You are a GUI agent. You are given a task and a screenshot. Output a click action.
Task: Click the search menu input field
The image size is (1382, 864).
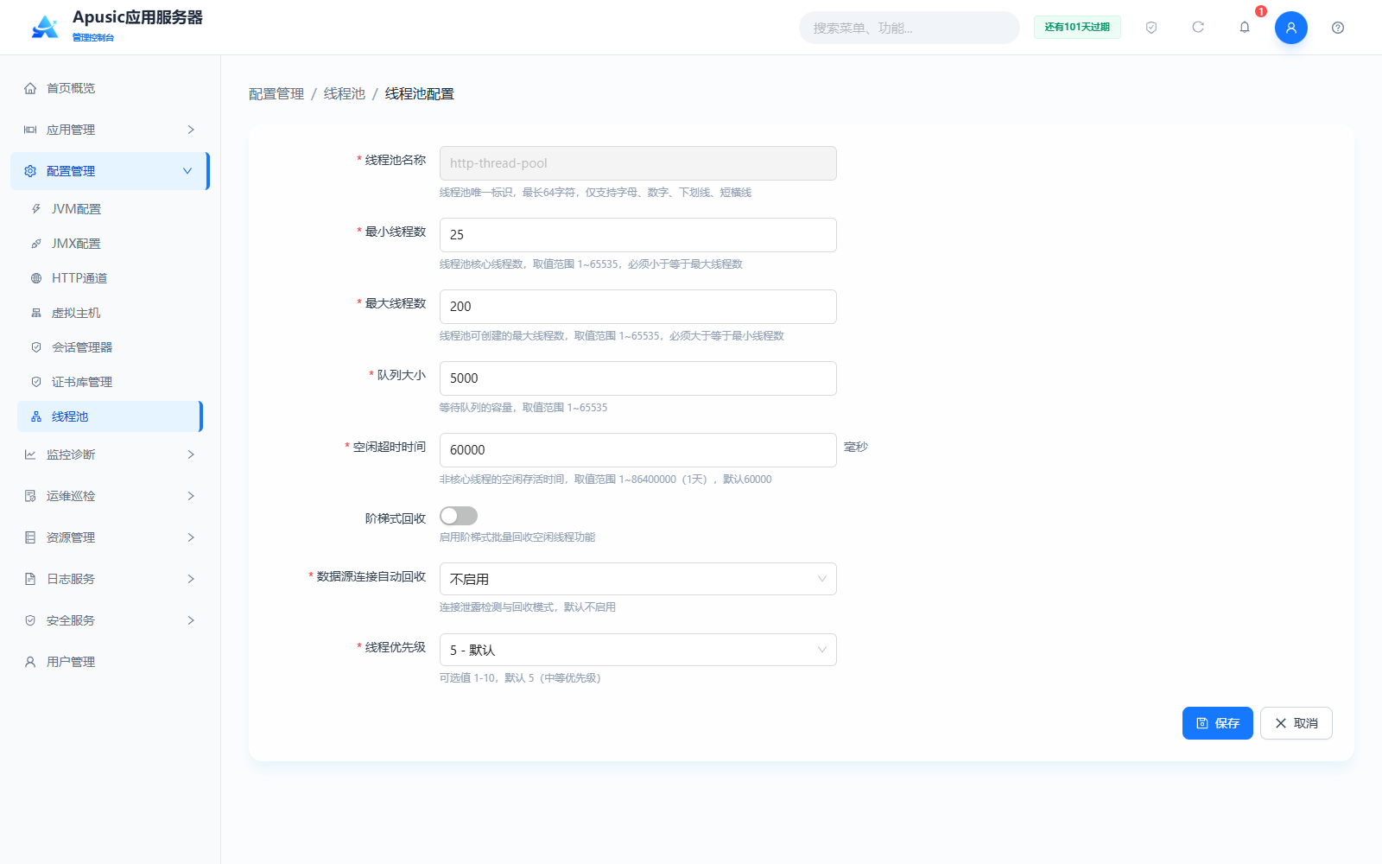(910, 28)
